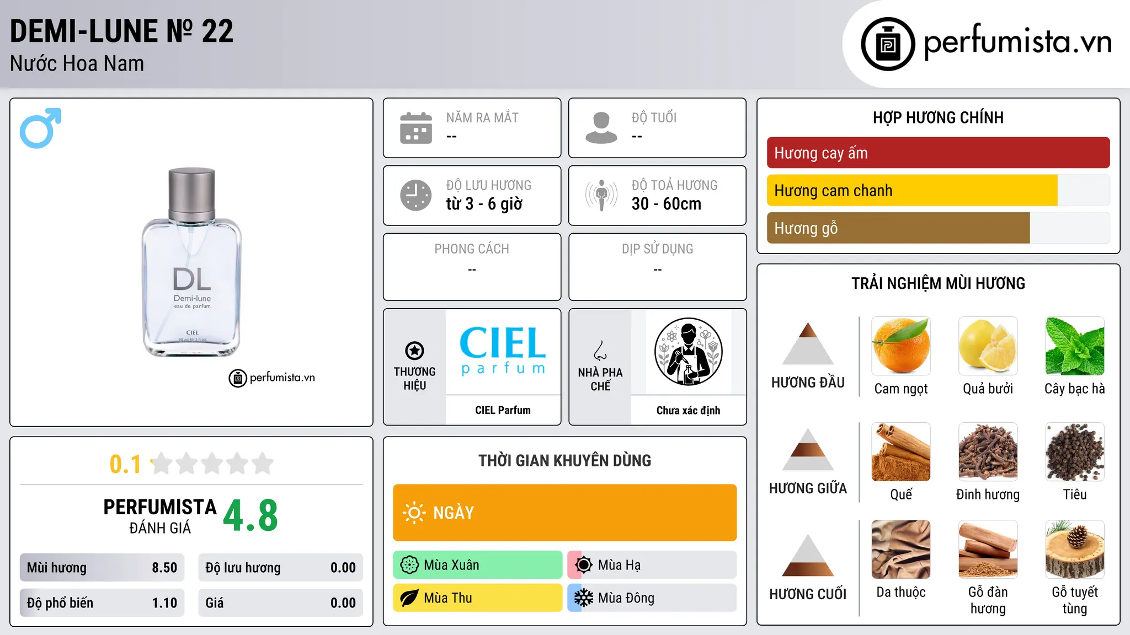
Task: Click the star badge icon above Thương hiệu
Action: 414,350
